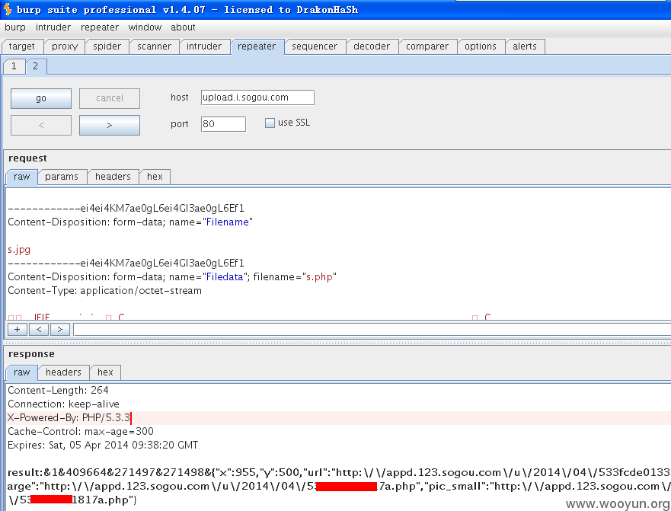This screenshot has height=511, width=671.
Task: Click the plus search options button
Action: tap(17, 329)
